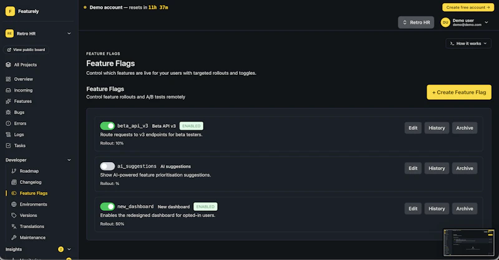Open the Demo user account menu chevron
The width and height of the screenshot is (499, 260).
[x=487, y=22]
